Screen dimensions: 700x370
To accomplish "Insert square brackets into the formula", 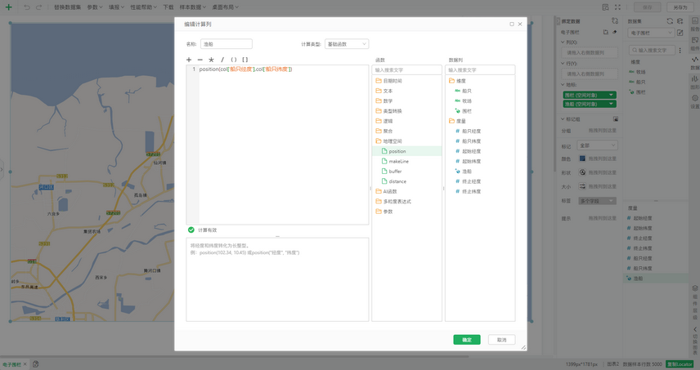I will pos(245,60).
